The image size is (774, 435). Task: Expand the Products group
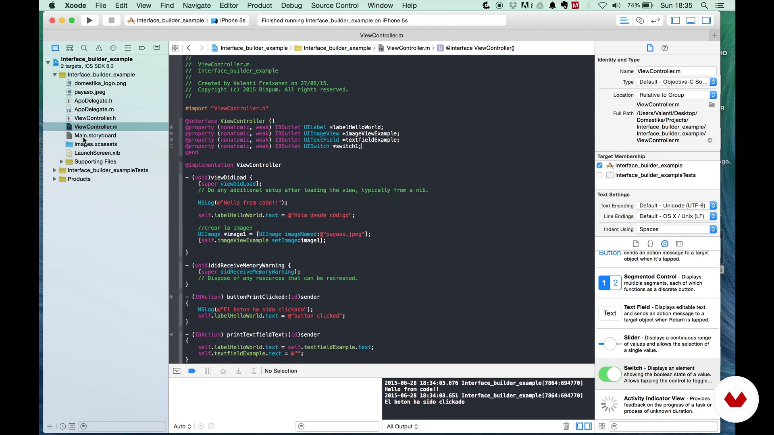coord(55,179)
